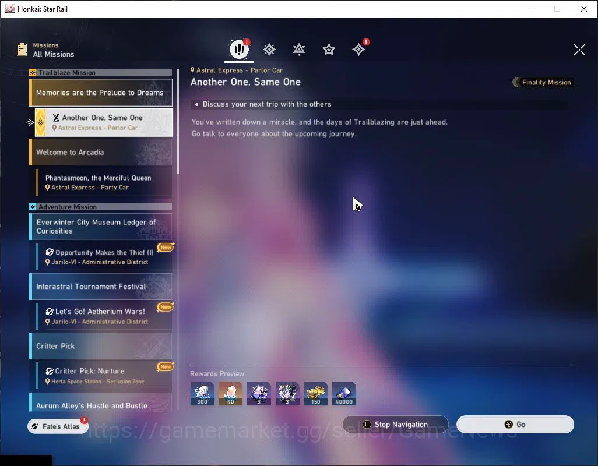Select Phantasmoon, the Merciful Queen mission

104,182
